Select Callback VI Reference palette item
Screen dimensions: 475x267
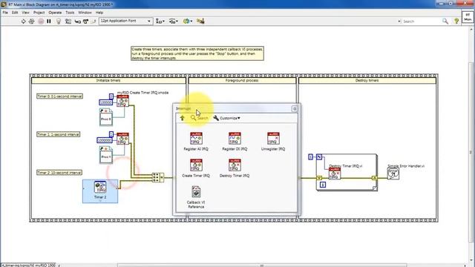[x=196, y=197]
